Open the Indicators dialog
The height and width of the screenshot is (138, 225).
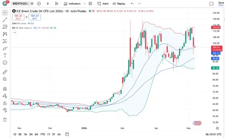(72, 4)
